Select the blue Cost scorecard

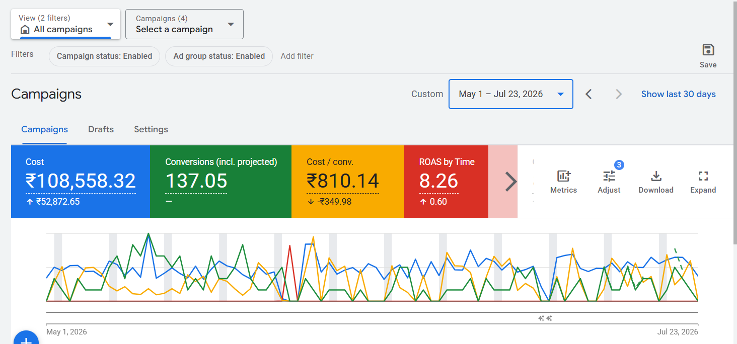pos(81,182)
